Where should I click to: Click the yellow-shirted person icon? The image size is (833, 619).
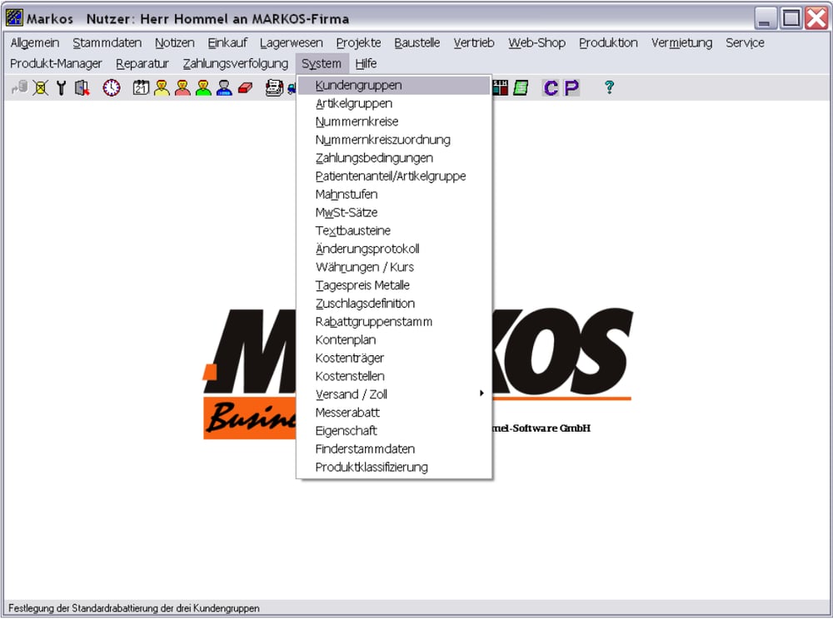pos(162,87)
